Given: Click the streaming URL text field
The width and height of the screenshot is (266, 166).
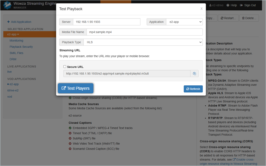Looking at the screenshot, I should coord(127,74).
